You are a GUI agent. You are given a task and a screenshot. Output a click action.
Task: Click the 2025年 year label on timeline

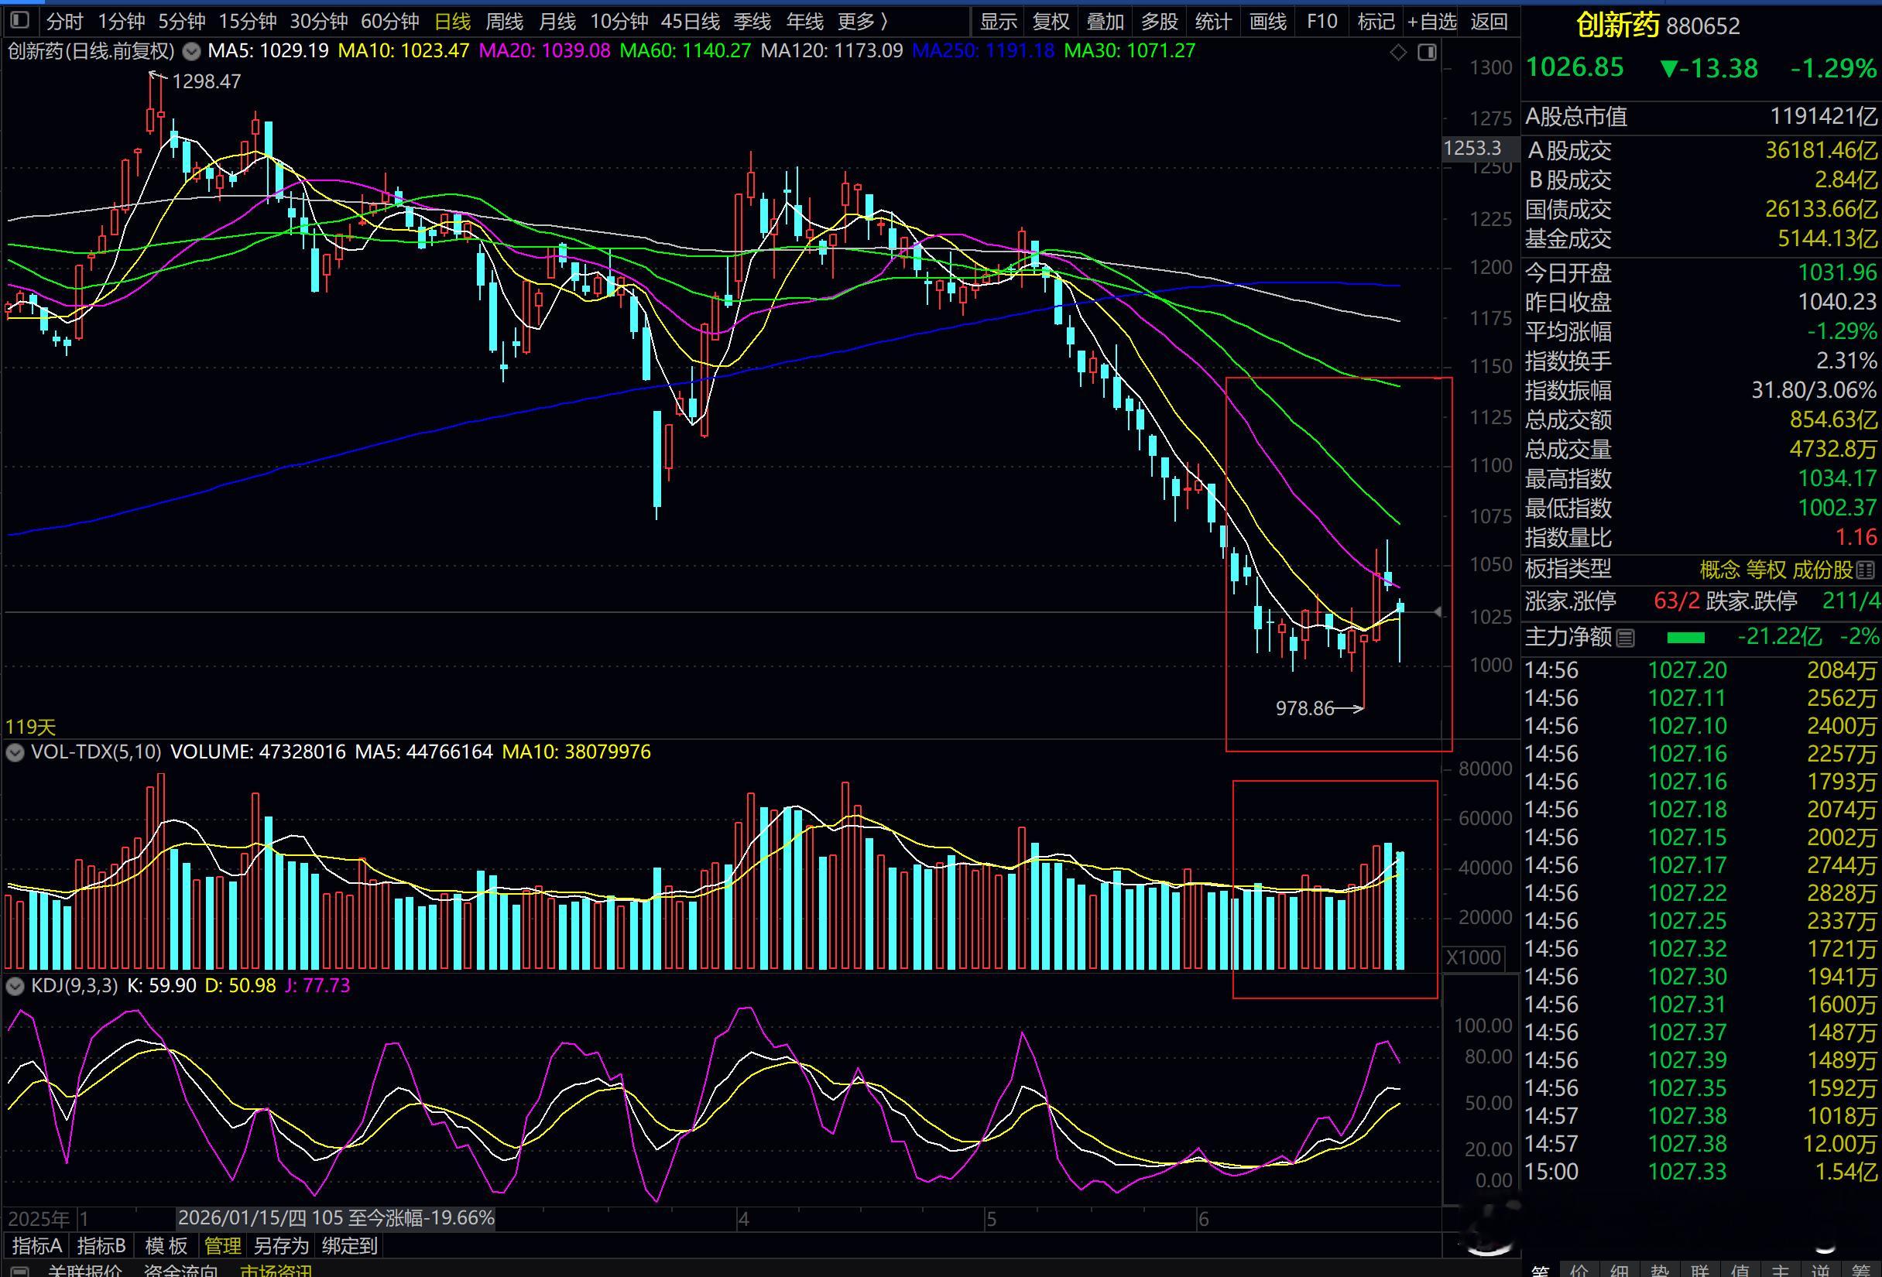click(39, 1219)
